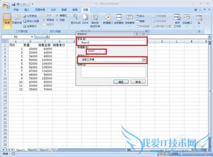Click the 100% zoom level in status bar
This screenshot has width=213, height=157.
[x=175, y=154]
